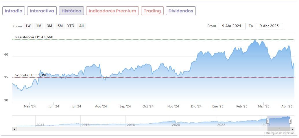Choose the 3M zoom range
The width and height of the screenshot is (299, 138).
click(x=49, y=26)
